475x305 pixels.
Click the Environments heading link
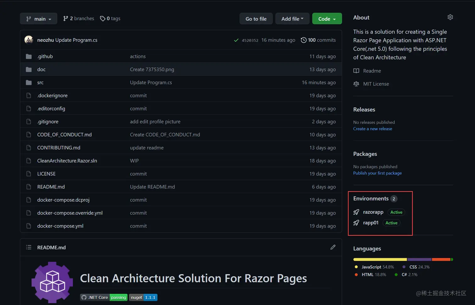[371, 199]
